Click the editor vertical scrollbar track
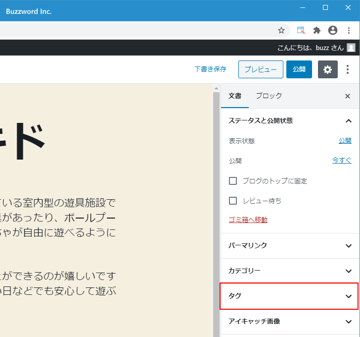 pyautogui.click(x=216, y=214)
